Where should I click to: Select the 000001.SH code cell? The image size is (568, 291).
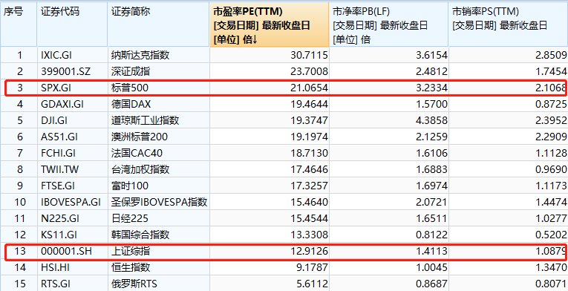pyautogui.click(x=72, y=251)
